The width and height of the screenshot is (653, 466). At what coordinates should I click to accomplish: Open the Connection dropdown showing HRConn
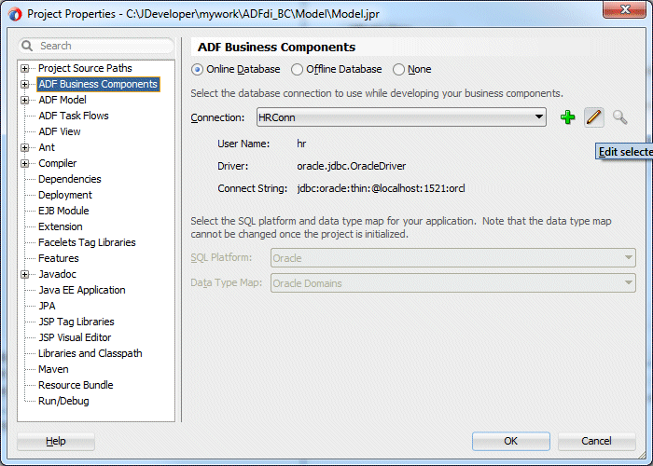point(401,117)
